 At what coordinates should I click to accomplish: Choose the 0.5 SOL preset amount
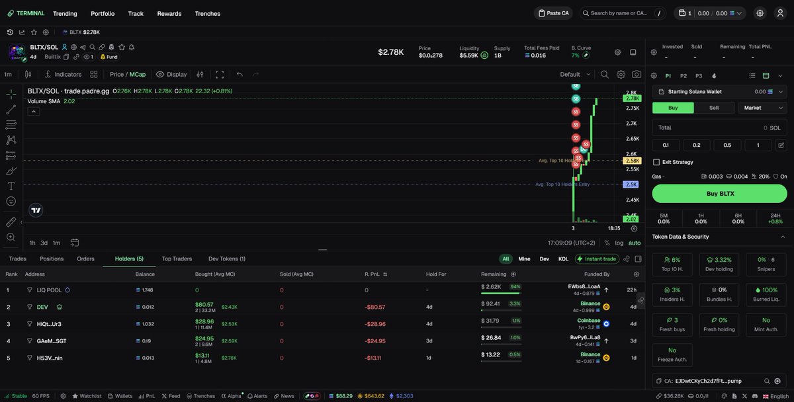click(x=727, y=145)
